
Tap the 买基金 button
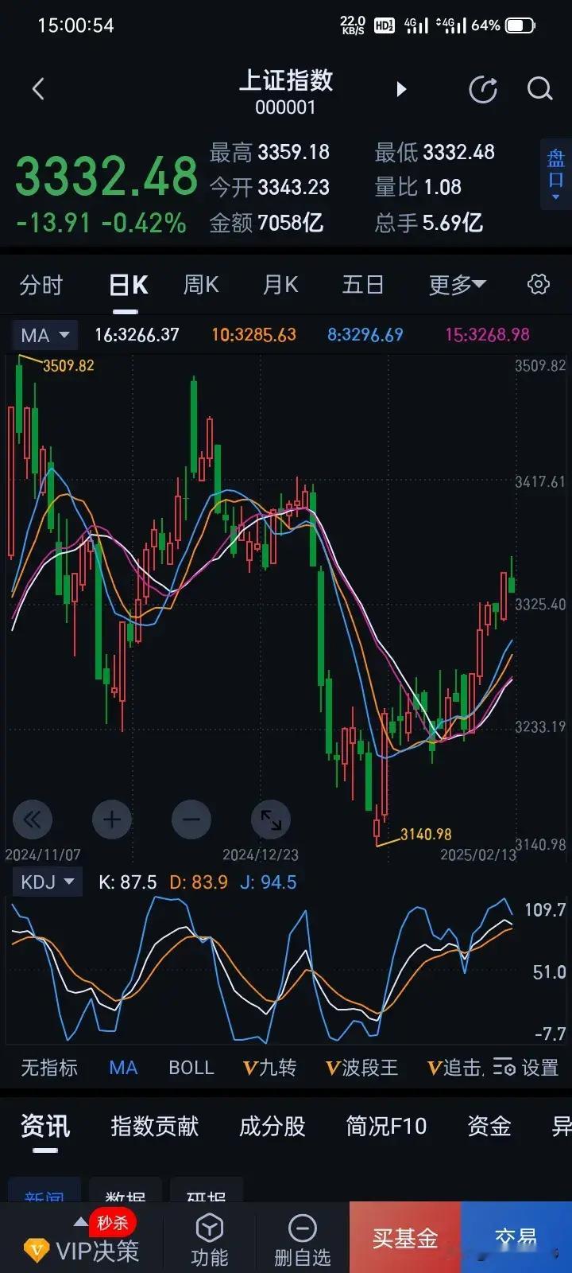405,1238
